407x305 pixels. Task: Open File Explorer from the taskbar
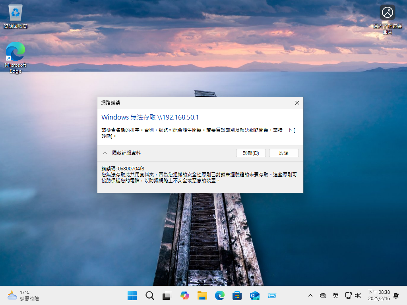(202, 295)
